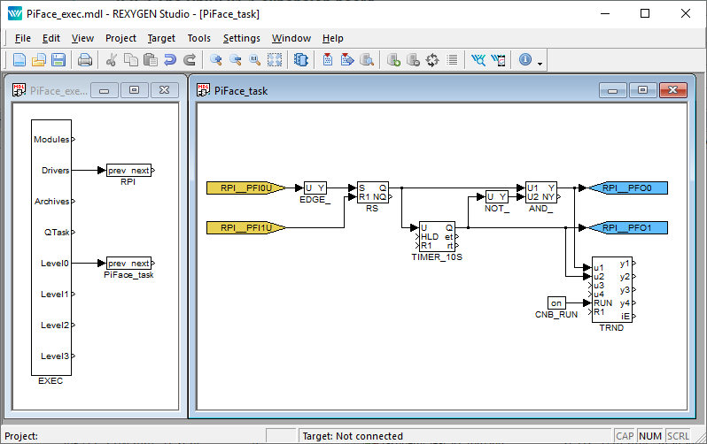Fit diagram to window icon

tap(275, 60)
